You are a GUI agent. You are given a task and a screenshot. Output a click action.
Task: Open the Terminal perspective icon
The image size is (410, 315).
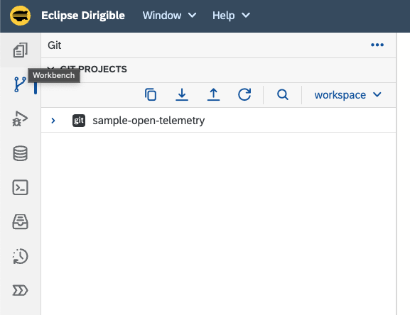point(20,187)
